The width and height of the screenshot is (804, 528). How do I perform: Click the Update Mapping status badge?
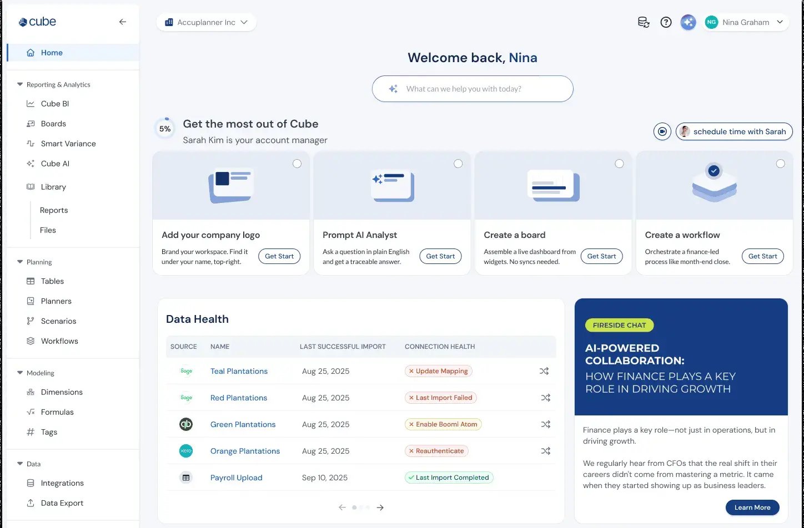click(439, 371)
